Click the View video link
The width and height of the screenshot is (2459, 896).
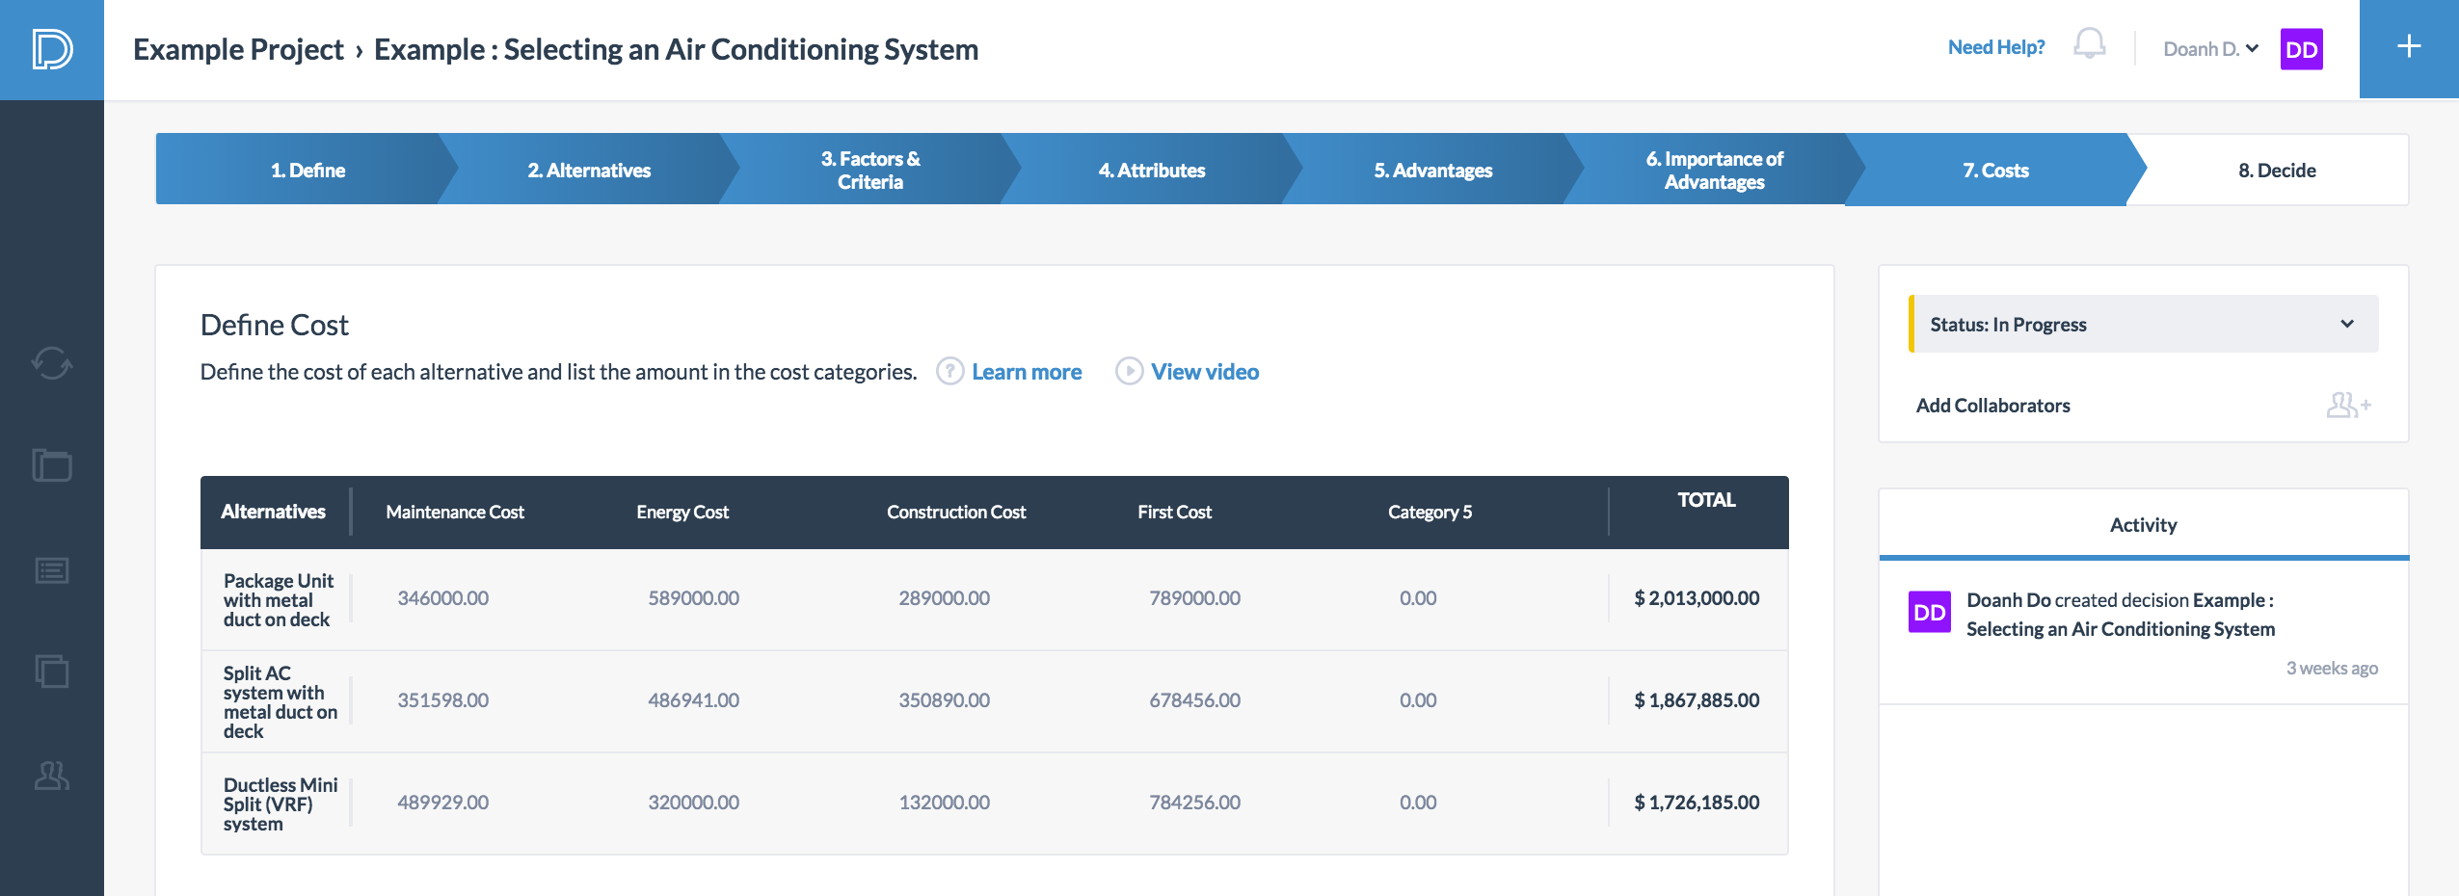coord(1205,372)
